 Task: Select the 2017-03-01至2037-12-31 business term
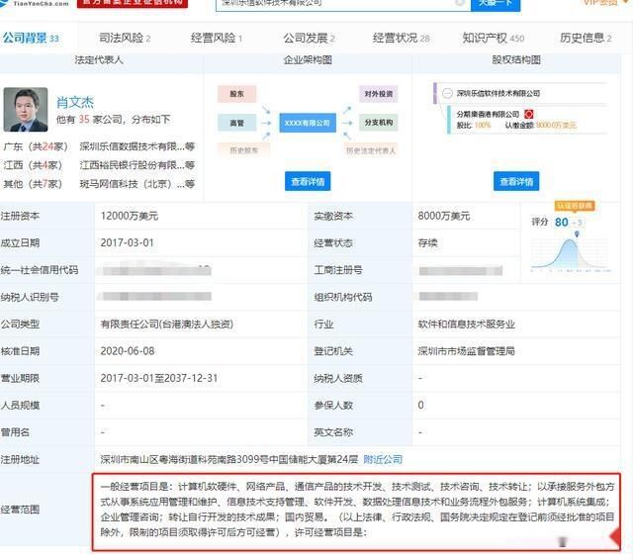(x=159, y=378)
